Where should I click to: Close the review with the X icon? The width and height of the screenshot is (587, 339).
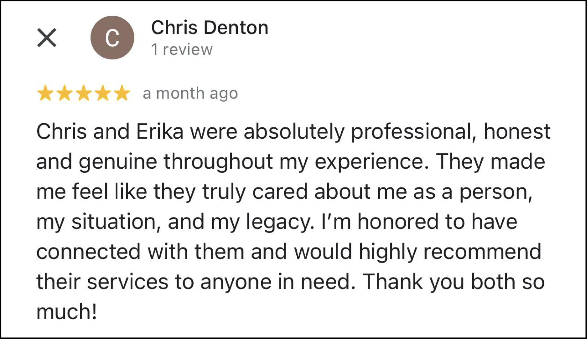coord(47,38)
